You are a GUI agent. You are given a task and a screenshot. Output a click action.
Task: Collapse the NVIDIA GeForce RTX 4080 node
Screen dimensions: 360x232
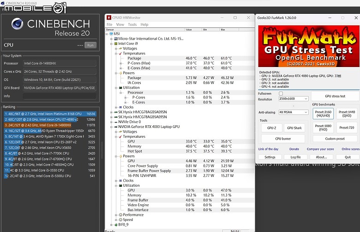(x=111, y=127)
